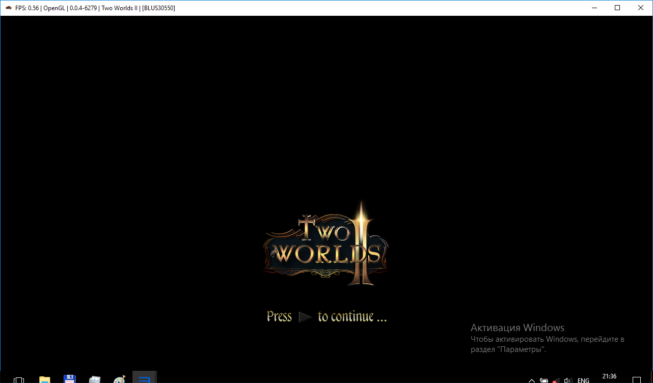Click the "Press" text on screen

click(x=279, y=316)
